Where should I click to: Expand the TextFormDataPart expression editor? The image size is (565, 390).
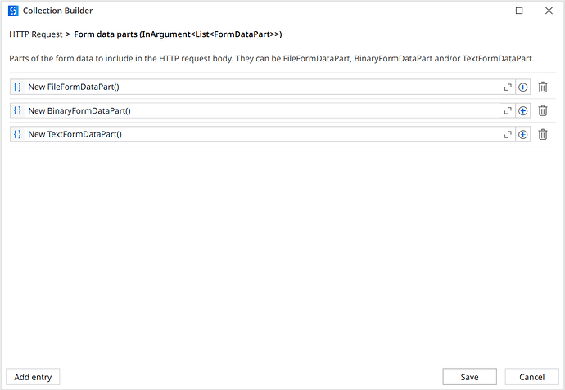(508, 134)
